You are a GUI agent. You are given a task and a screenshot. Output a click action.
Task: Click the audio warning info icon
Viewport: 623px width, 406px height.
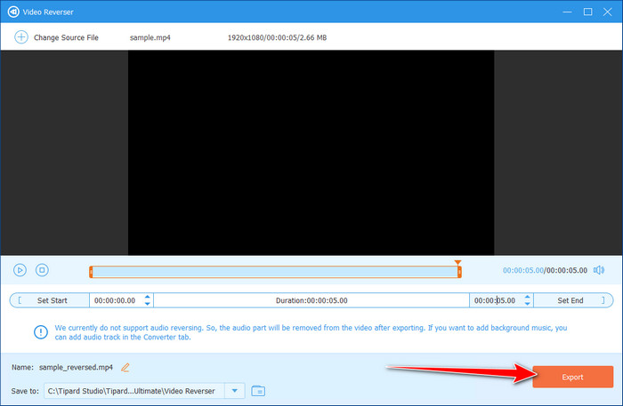pos(40,331)
